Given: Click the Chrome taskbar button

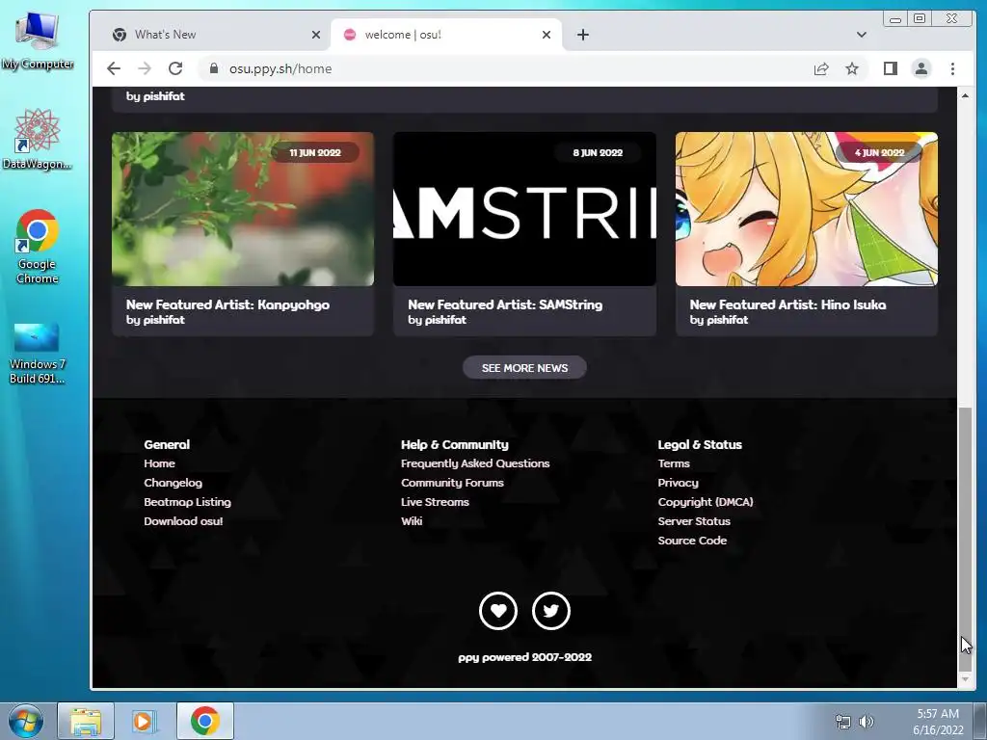Looking at the screenshot, I should point(205,721).
